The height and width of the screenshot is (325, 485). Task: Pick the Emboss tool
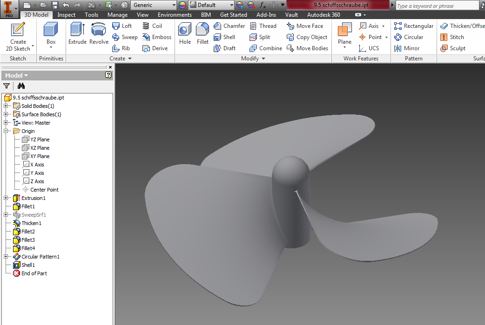[156, 37]
